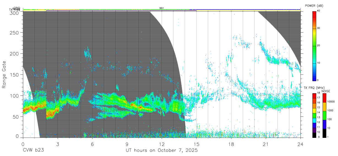This screenshot has height=156, width=338.
Task: Click the 9 tick on UT hours axis
Action: (127, 144)
